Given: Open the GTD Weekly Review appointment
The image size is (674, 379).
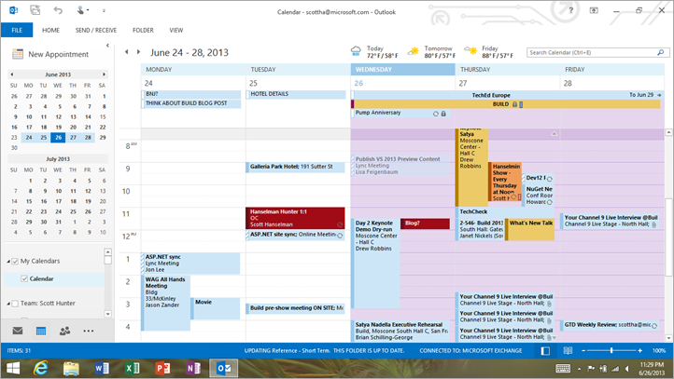Looking at the screenshot, I should pos(610,325).
